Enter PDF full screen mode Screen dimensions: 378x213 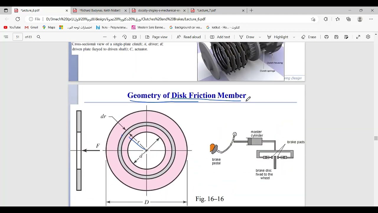click(358, 37)
